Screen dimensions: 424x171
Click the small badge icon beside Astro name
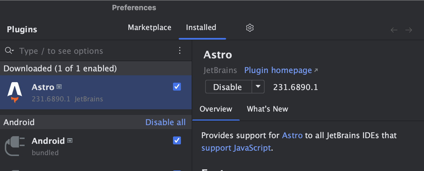59,87
